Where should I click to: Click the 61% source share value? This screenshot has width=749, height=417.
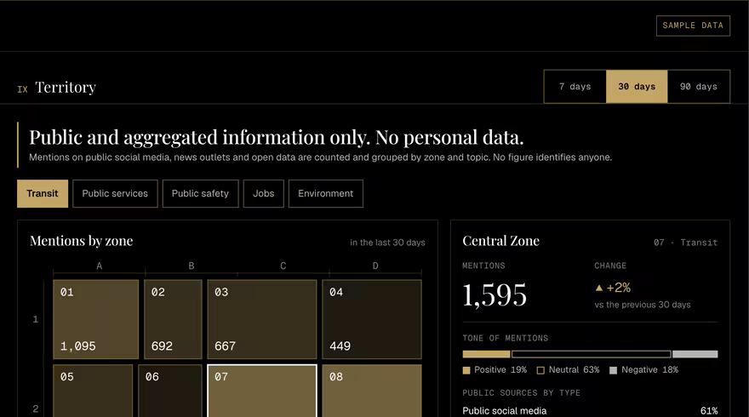pyautogui.click(x=709, y=411)
